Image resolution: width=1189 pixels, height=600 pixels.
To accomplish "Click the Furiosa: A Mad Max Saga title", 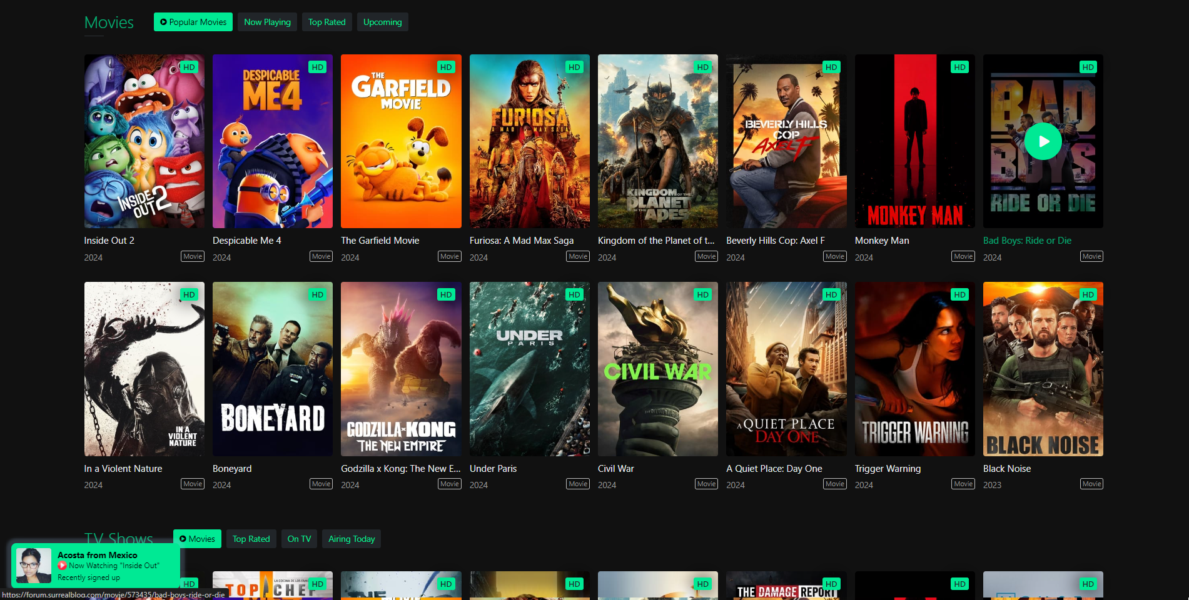I will (x=521, y=241).
